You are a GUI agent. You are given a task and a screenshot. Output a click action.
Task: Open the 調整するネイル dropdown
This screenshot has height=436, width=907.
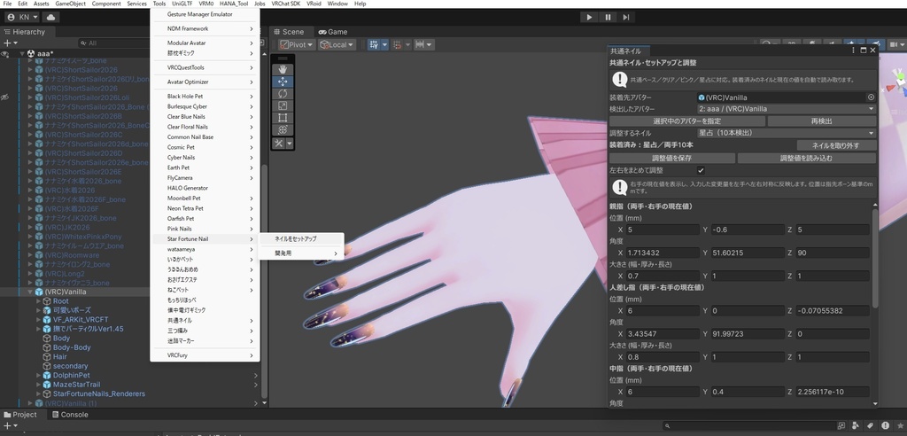(787, 133)
